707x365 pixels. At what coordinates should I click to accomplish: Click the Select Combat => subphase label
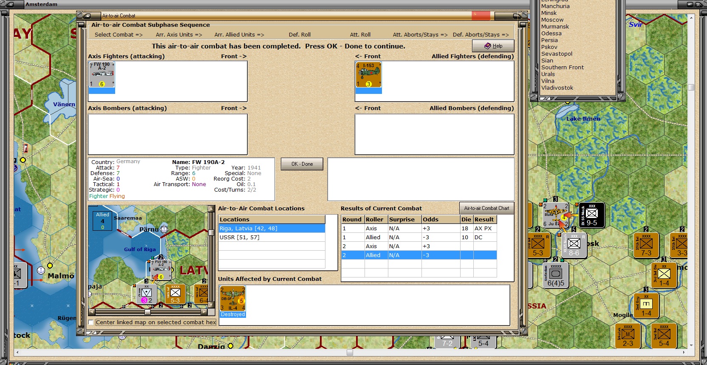119,35
